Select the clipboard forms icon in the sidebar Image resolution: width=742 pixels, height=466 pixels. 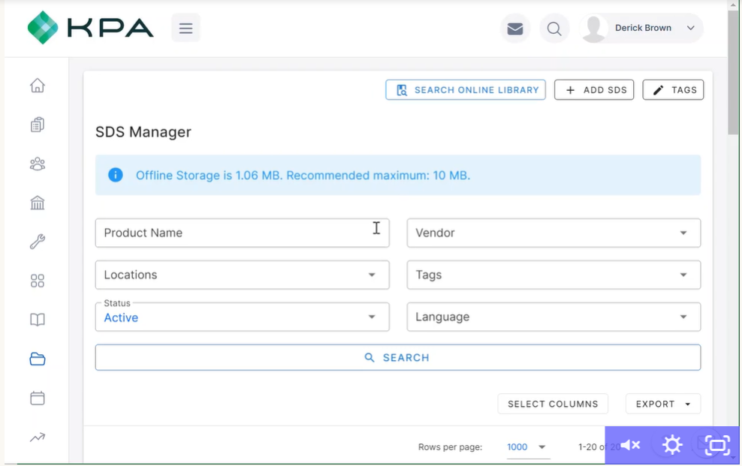[36, 125]
